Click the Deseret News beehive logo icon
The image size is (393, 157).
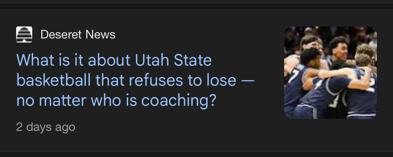[24, 34]
